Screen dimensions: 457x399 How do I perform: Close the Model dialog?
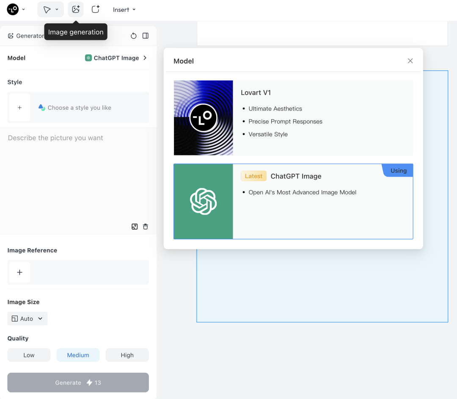[410, 61]
